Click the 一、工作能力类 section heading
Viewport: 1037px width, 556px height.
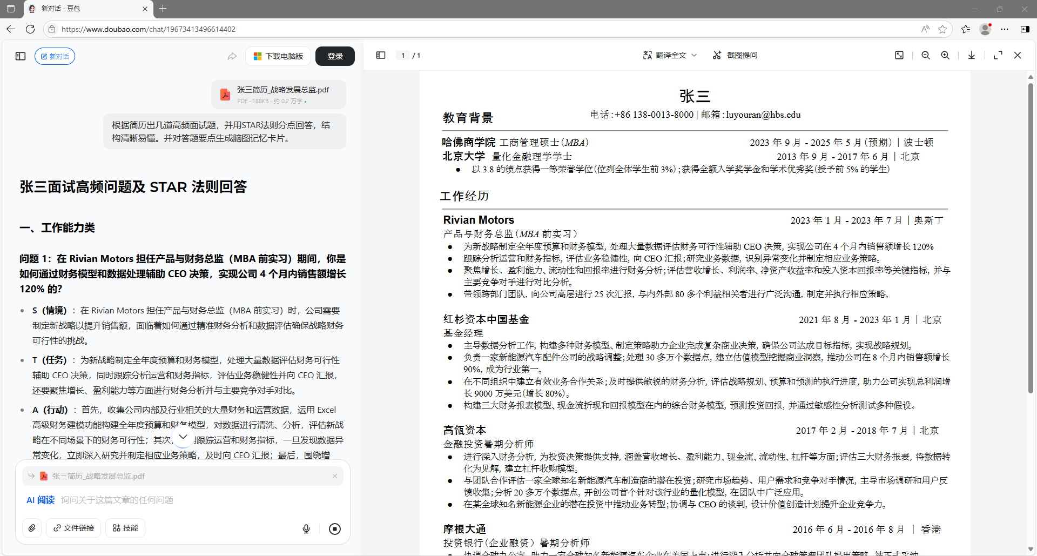coord(57,227)
